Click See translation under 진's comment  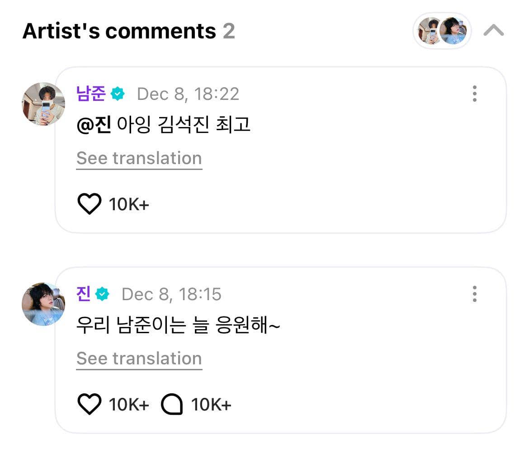coord(139,358)
